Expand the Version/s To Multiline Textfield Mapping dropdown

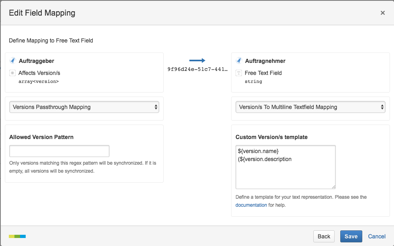[x=310, y=107]
